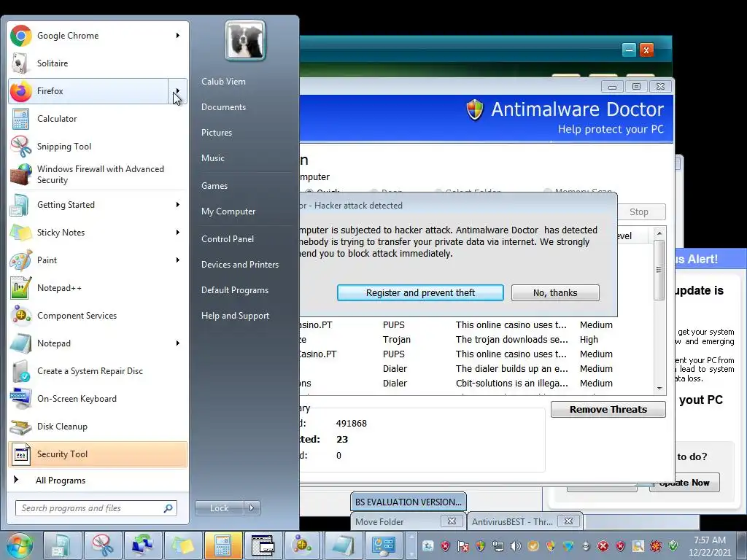Open Windows Firewall with Advanced Security
747x560 pixels.
tap(98, 174)
